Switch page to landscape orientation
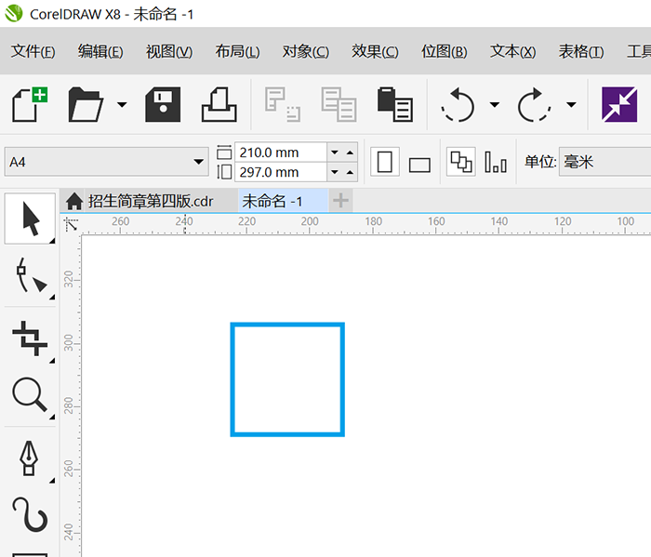The height and width of the screenshot is (557, 651). (419, 165)
